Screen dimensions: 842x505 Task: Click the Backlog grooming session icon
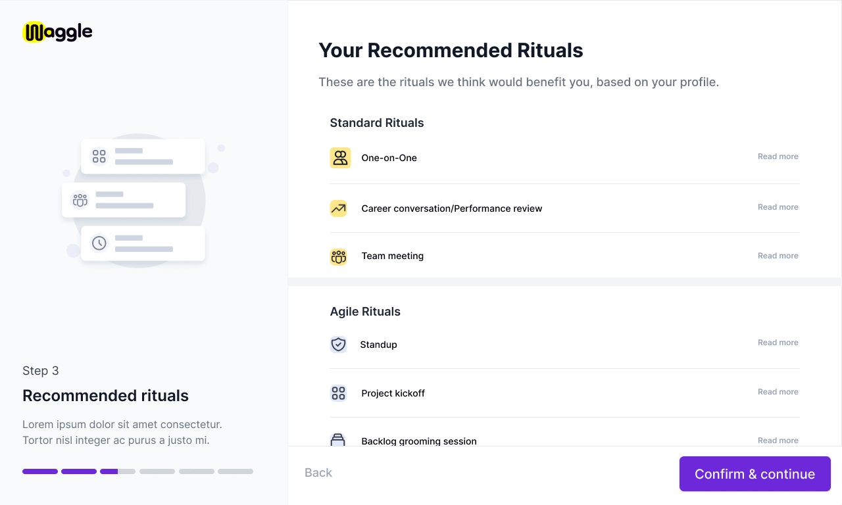pos(338,439)
